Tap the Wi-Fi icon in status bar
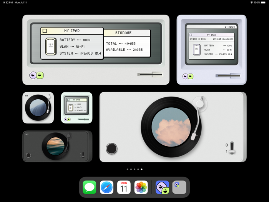The width and height of the screenshot is (269, 202). coord(251,2)
